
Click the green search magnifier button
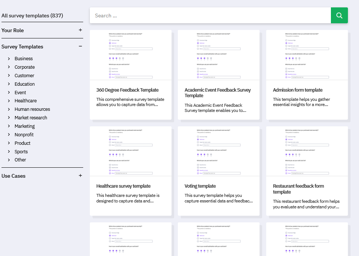339,16
